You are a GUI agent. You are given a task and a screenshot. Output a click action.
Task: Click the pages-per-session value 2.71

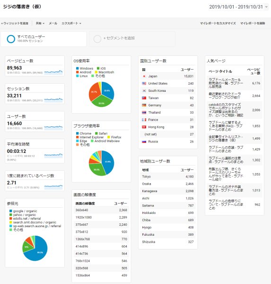click(x=11, y=183)
